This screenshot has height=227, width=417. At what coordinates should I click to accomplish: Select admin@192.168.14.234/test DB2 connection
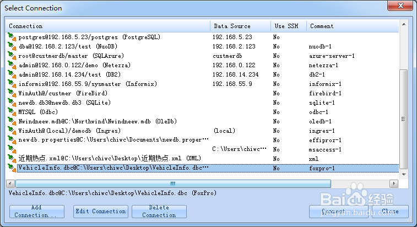tap(69, 74)
